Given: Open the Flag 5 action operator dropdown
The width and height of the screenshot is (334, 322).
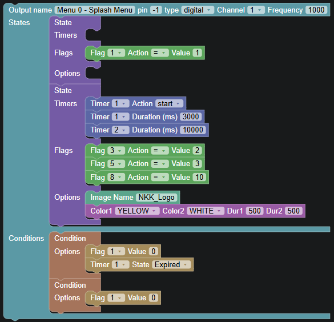Looking at the screenshot, I should click(x=160, y=164).
